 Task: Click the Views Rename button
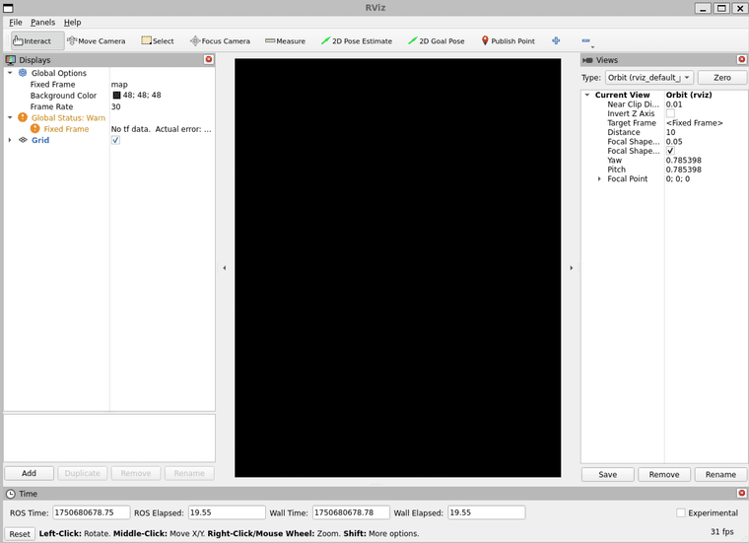[720, 474]
